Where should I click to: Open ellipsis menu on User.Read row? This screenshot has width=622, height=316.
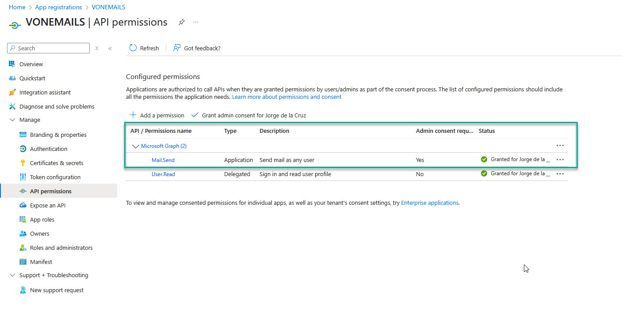560,174
